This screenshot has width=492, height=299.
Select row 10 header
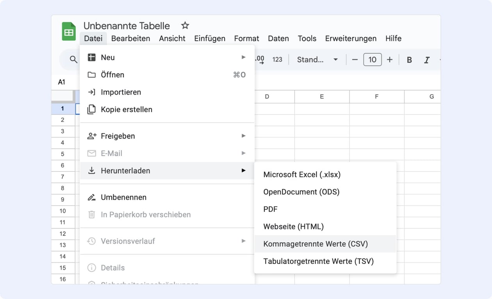63,211
